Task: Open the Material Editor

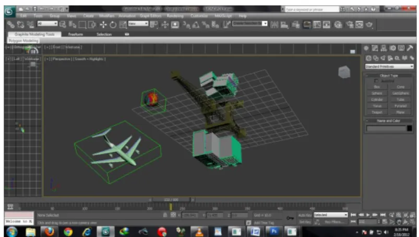Action: pos(338,25)
